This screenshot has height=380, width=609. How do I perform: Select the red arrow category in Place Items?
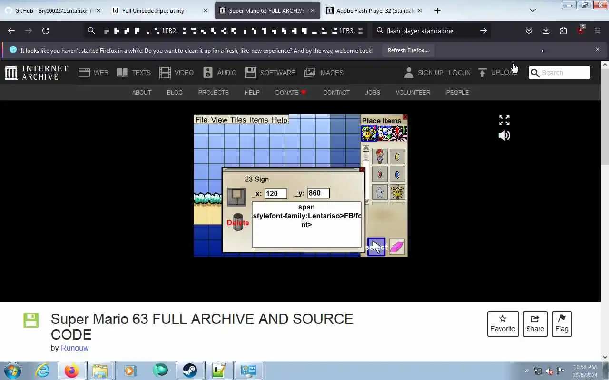tap(399, 133)
